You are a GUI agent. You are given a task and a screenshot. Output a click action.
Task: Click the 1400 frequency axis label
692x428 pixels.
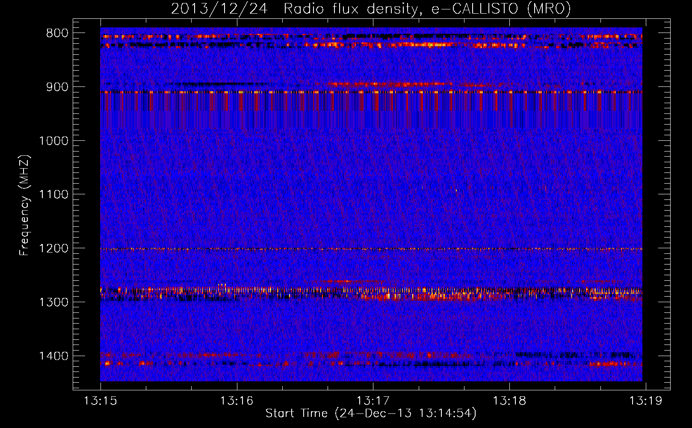(54, 356)
